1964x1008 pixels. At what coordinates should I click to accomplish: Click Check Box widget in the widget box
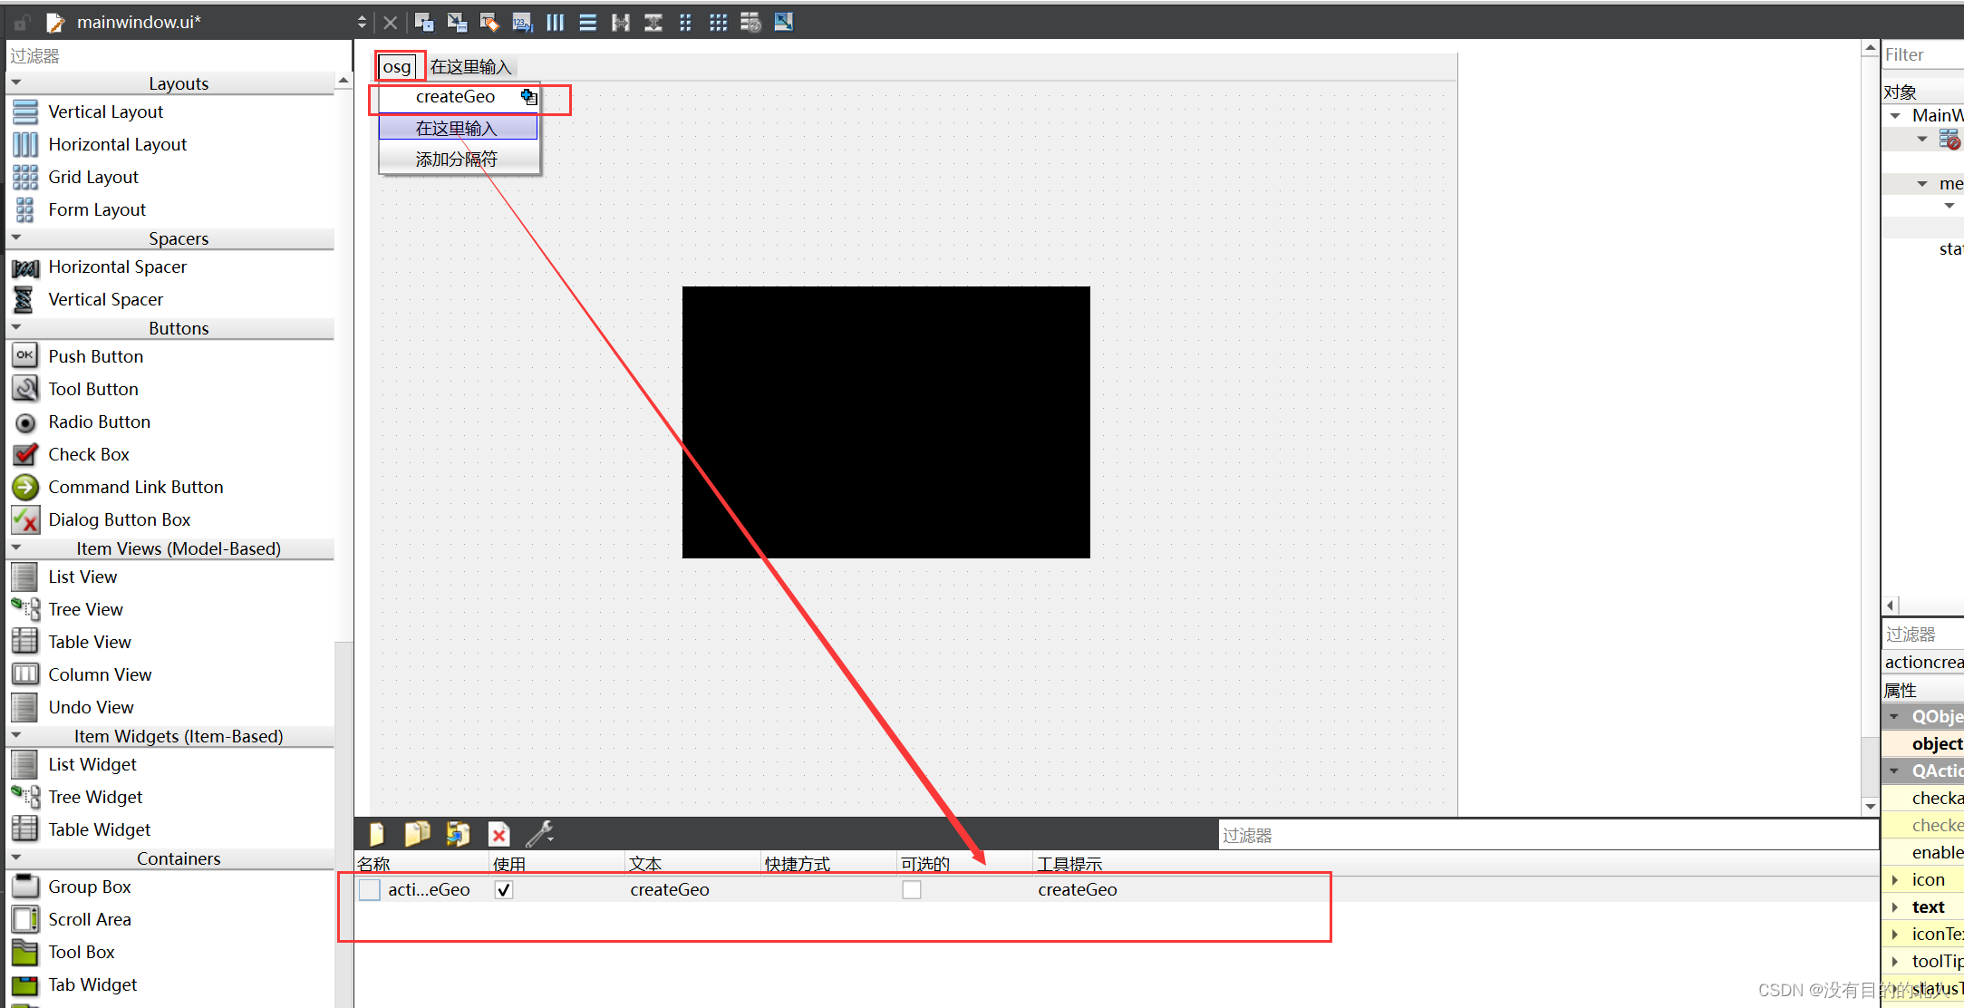(88, 454)
